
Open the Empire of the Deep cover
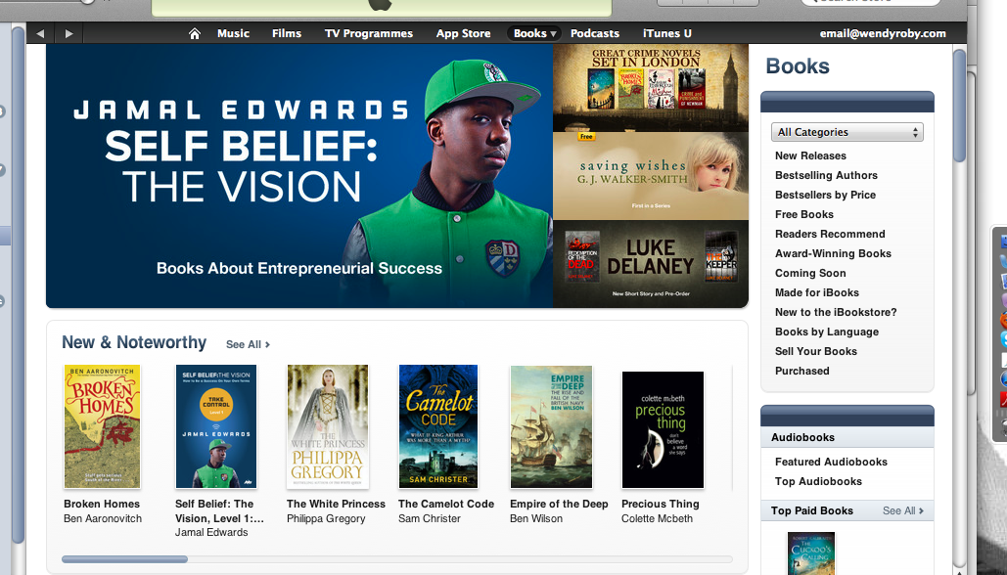tap(551, 426)
